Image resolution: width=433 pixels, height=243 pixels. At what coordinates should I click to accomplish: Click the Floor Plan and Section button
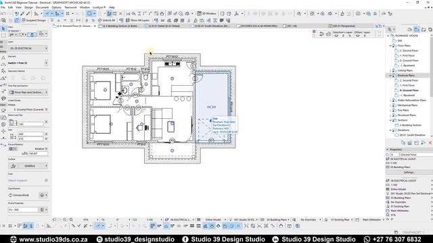click(28, 92)
